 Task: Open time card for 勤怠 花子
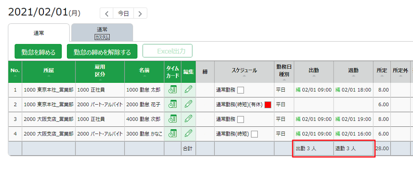[x=173, y=104]
